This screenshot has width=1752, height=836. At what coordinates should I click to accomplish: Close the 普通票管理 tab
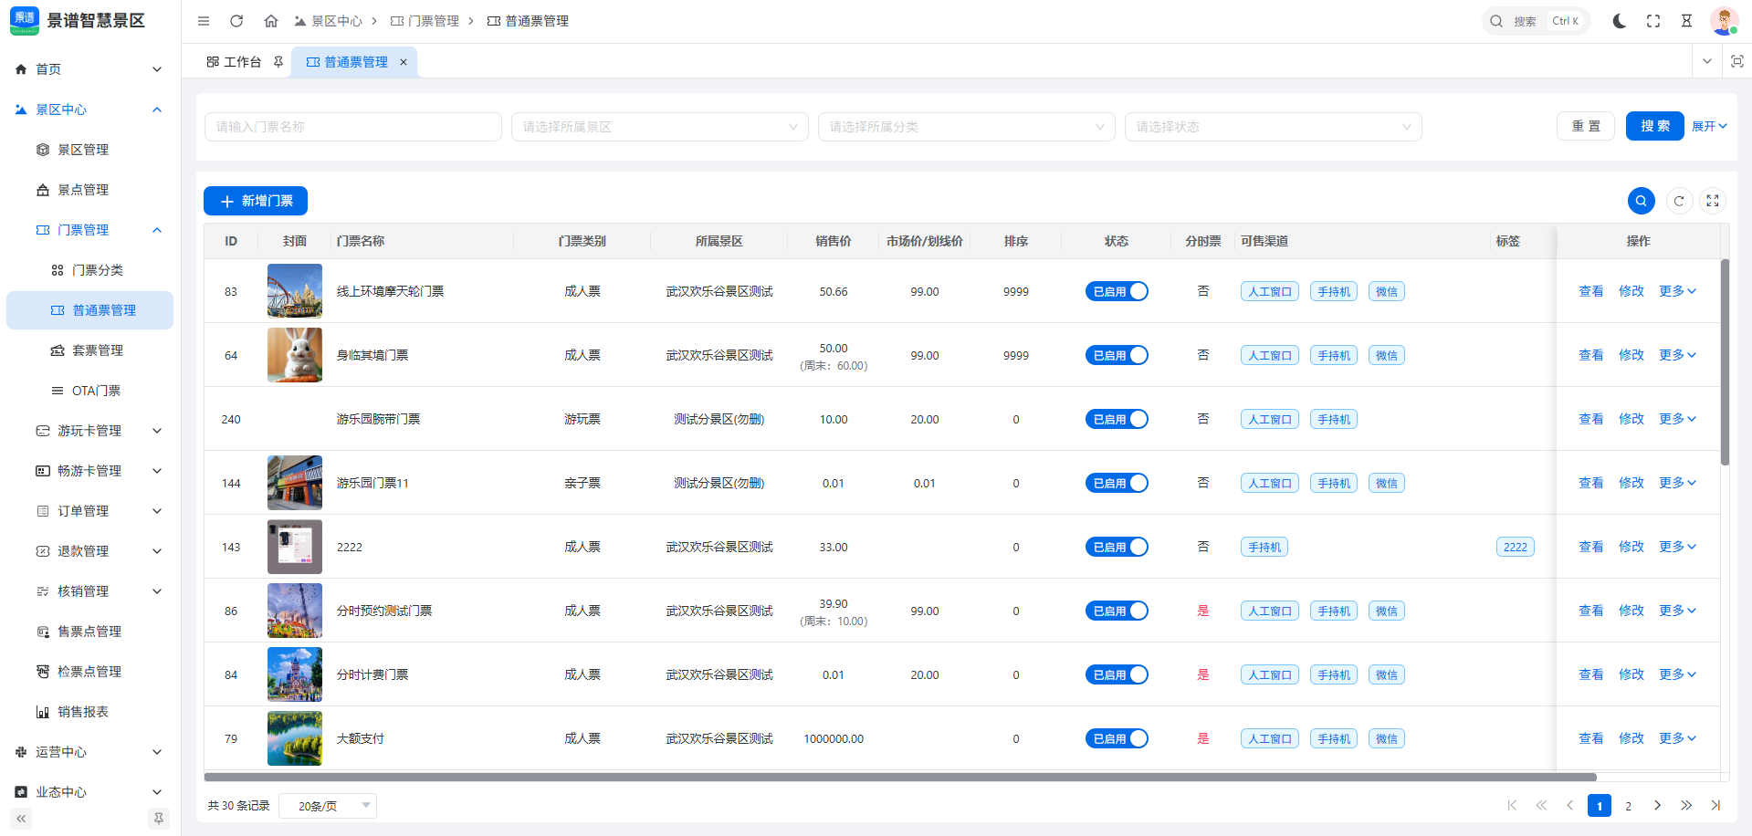pos(404,62)
